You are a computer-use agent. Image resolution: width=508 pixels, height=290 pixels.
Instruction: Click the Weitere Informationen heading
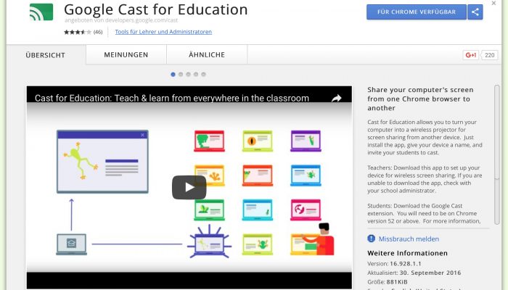(408, 253)
